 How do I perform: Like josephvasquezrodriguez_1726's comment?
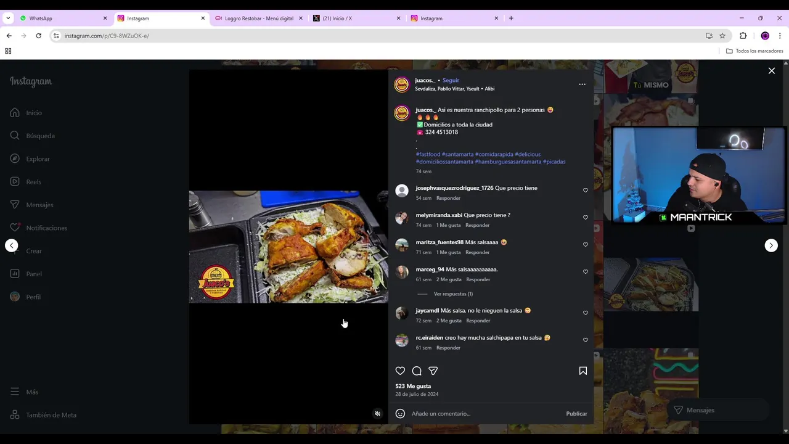[586, 191]
